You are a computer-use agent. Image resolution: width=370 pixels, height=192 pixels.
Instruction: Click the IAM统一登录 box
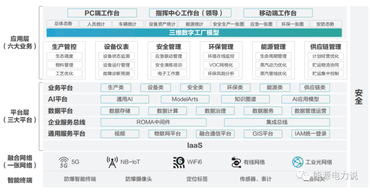(x=311, y=134)
